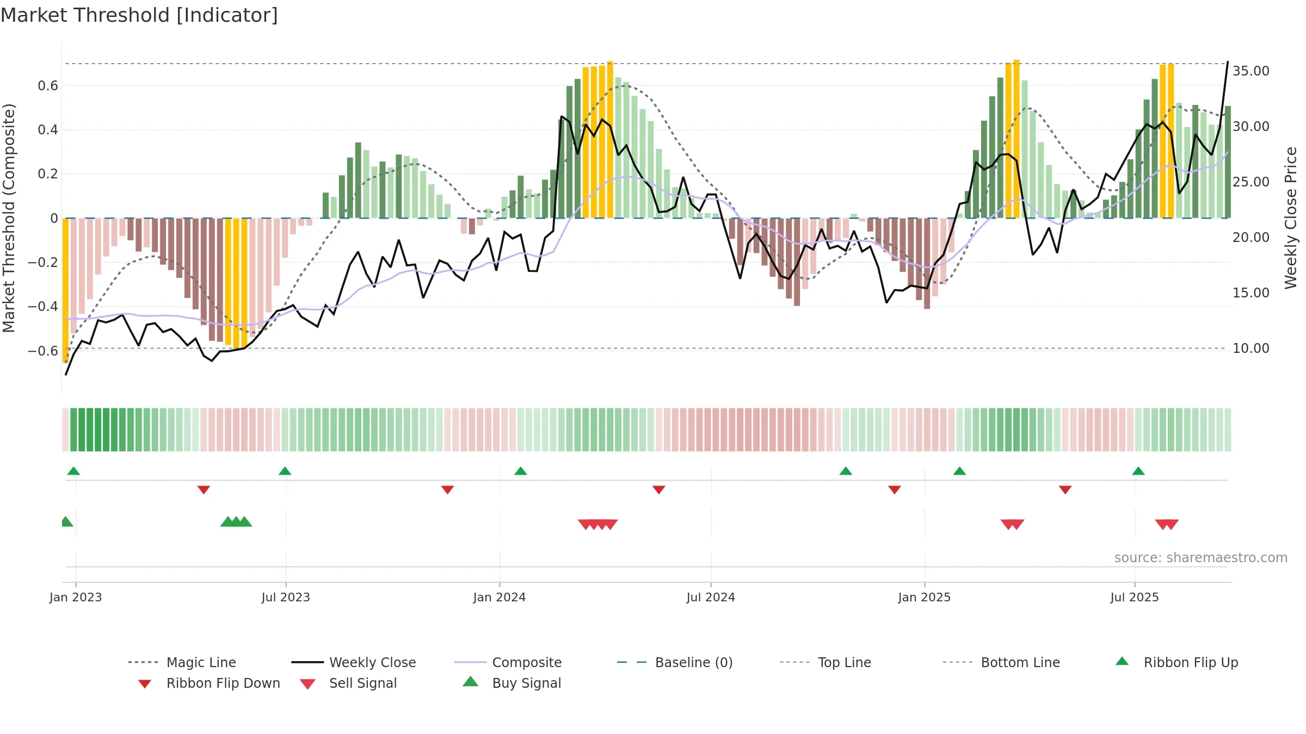1306x734 pixels.
Task: Click the 25.00 price axis label
Action: pyautogui.click(x=1250, y=182)
